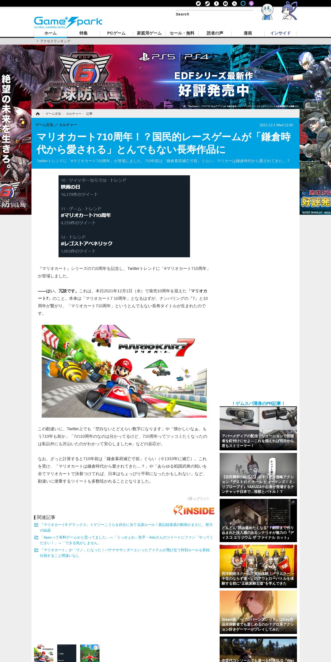Screen dimensions: 331x662
Task: Open the 漫画 tab
Action: coord(248,33)
